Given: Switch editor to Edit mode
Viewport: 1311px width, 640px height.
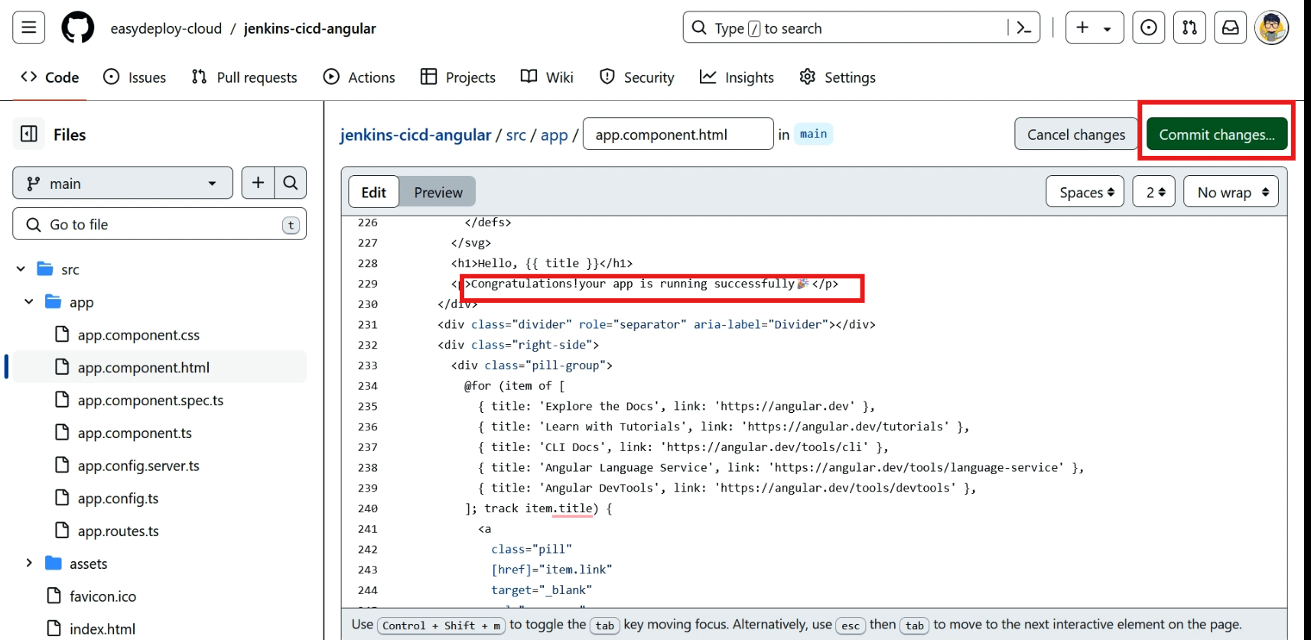Looking at the screenshot, I should tap(374, 192).
